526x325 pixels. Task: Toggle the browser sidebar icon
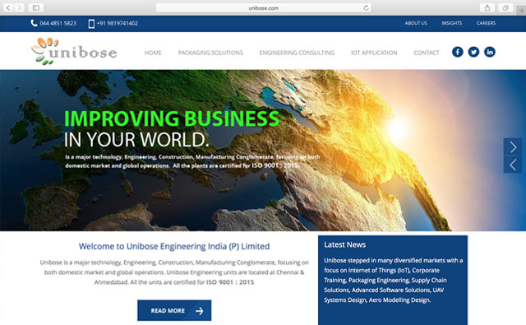point(36,7)
